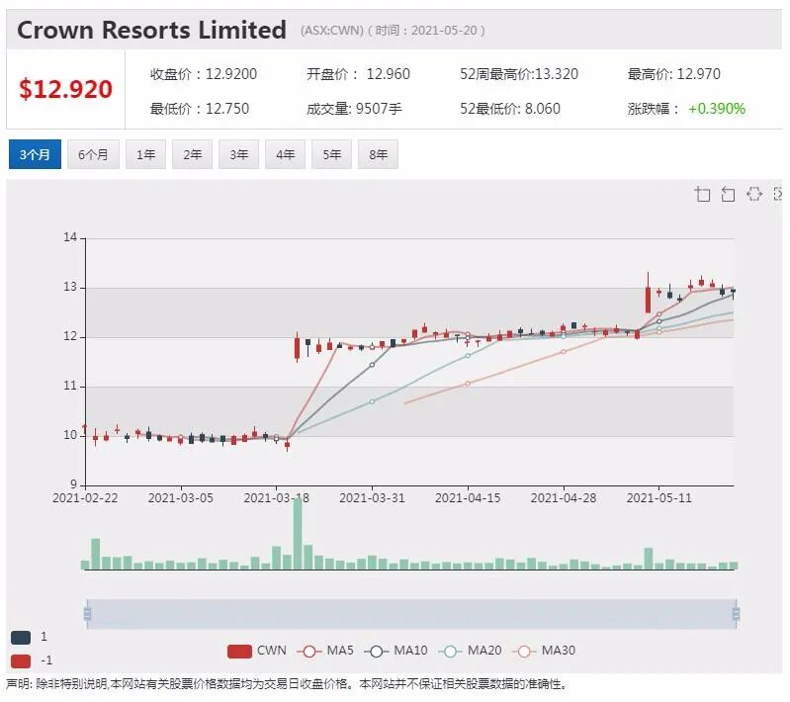Click the 2021-03-05 axis date label

[x=180, y=498]
